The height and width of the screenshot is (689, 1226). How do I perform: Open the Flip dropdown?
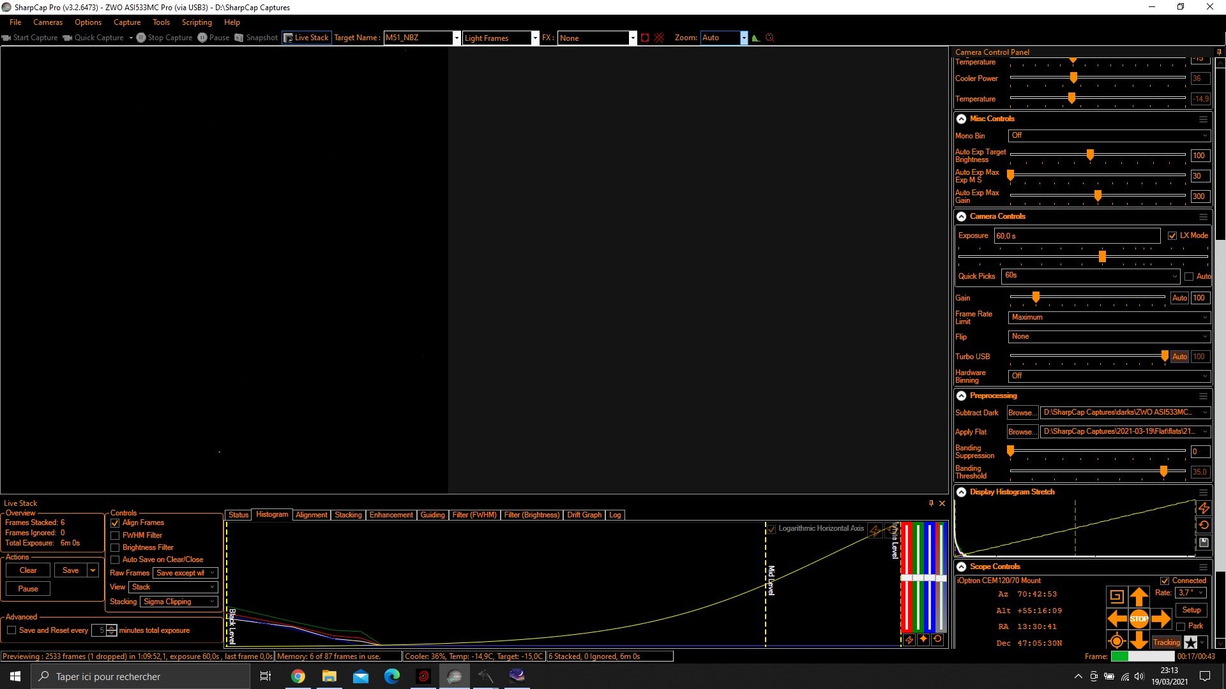tap(1109, 336)
